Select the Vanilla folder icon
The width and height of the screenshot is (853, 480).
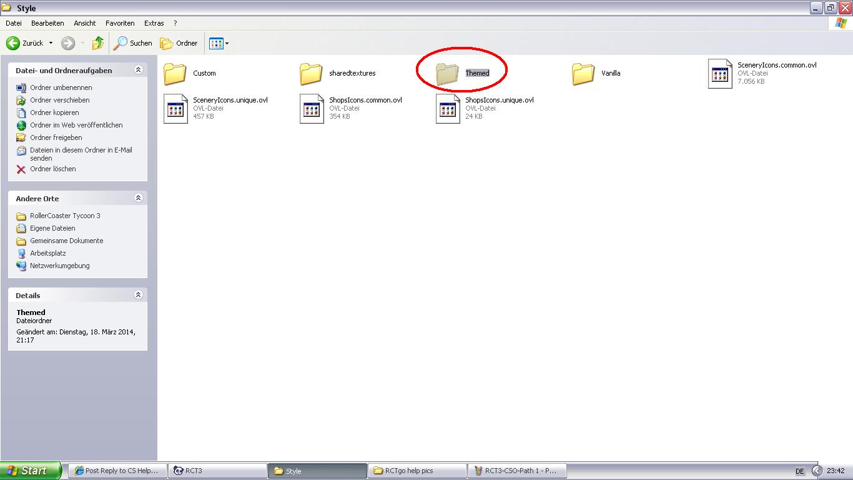(x=583, y=74)
